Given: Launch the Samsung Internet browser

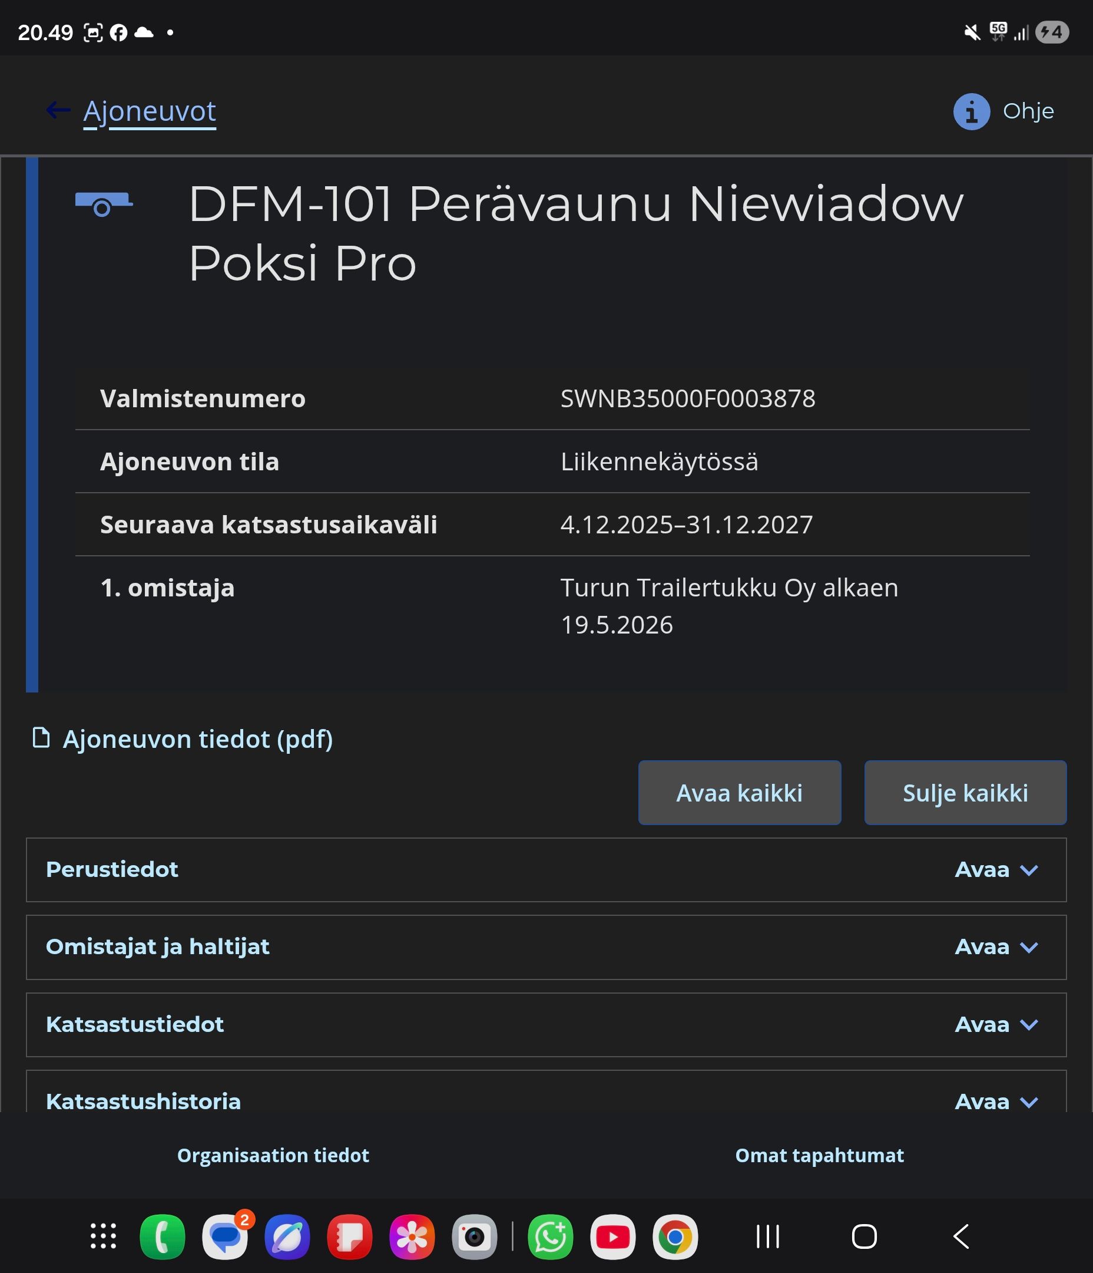Looking at the screenshot, I should [287, 1236].
